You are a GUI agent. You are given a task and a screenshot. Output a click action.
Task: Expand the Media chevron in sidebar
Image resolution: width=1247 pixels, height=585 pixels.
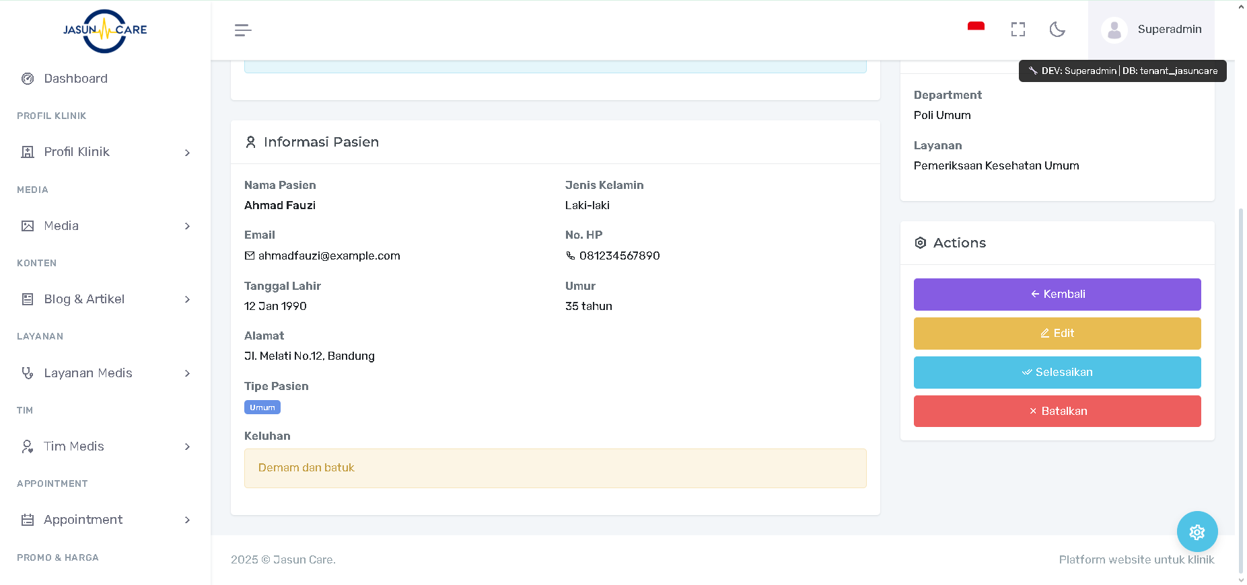click(x=187, y=226)
